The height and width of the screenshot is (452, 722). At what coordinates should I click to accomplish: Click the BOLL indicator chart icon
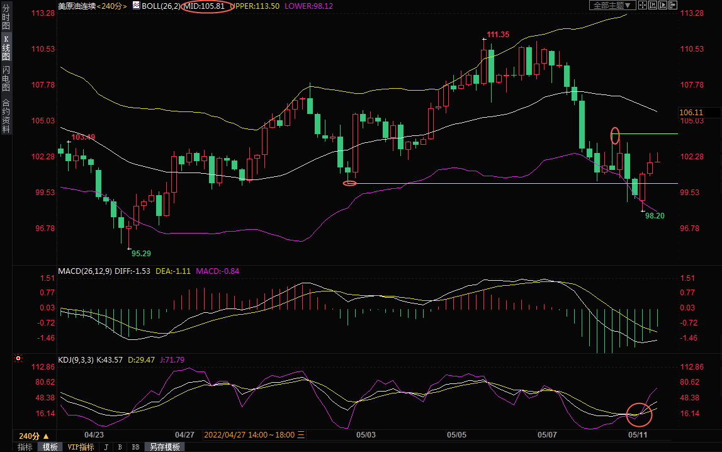(x=136, y=6)
